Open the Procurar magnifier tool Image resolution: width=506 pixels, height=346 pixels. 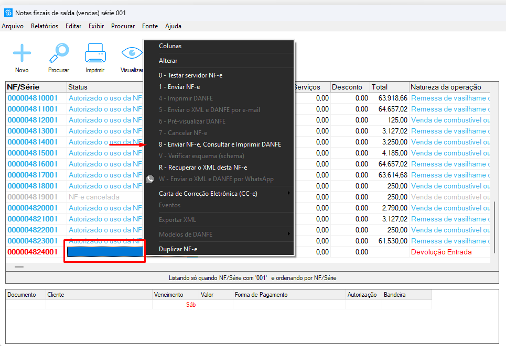click(x=59, y=53)
